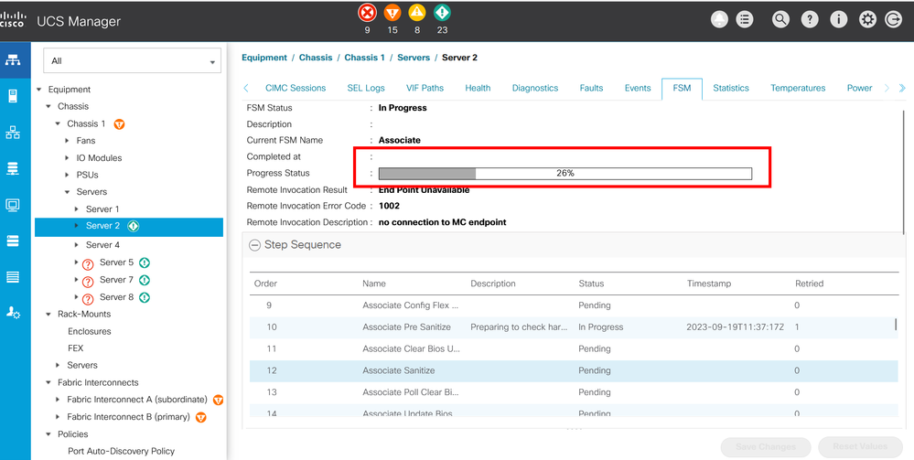The height and width of the screenshot is (460, 914).
Task: Switch to the Faults tab
Action: (x=591, y=88)
